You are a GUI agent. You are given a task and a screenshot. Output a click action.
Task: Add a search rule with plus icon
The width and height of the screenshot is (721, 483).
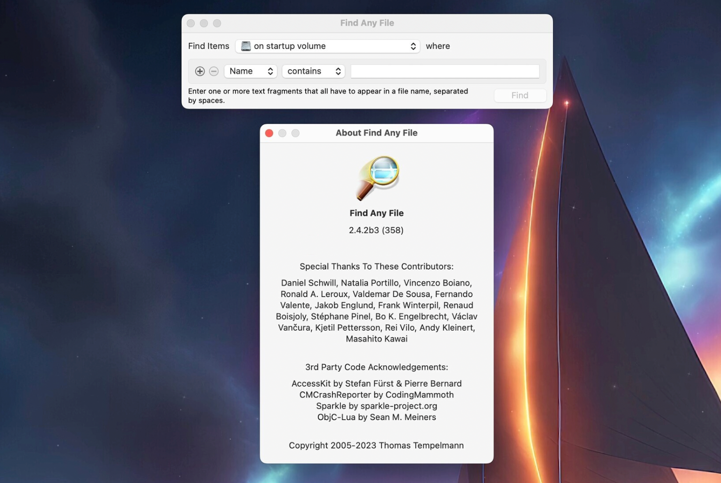pyautogui.click(x=200, y=71)
